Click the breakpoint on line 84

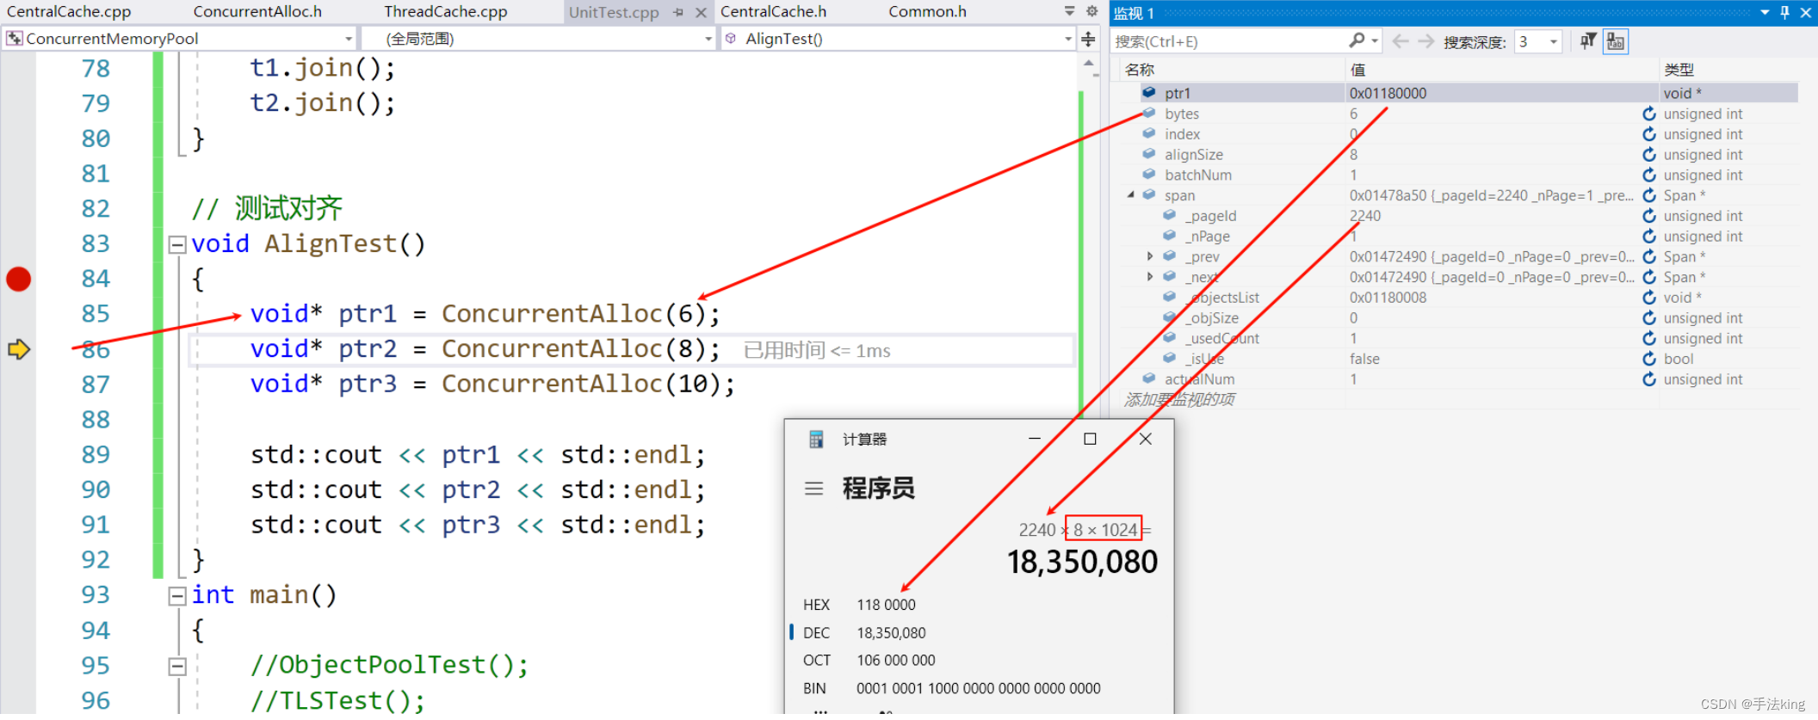pyautogui.click(x=18, y=279)
